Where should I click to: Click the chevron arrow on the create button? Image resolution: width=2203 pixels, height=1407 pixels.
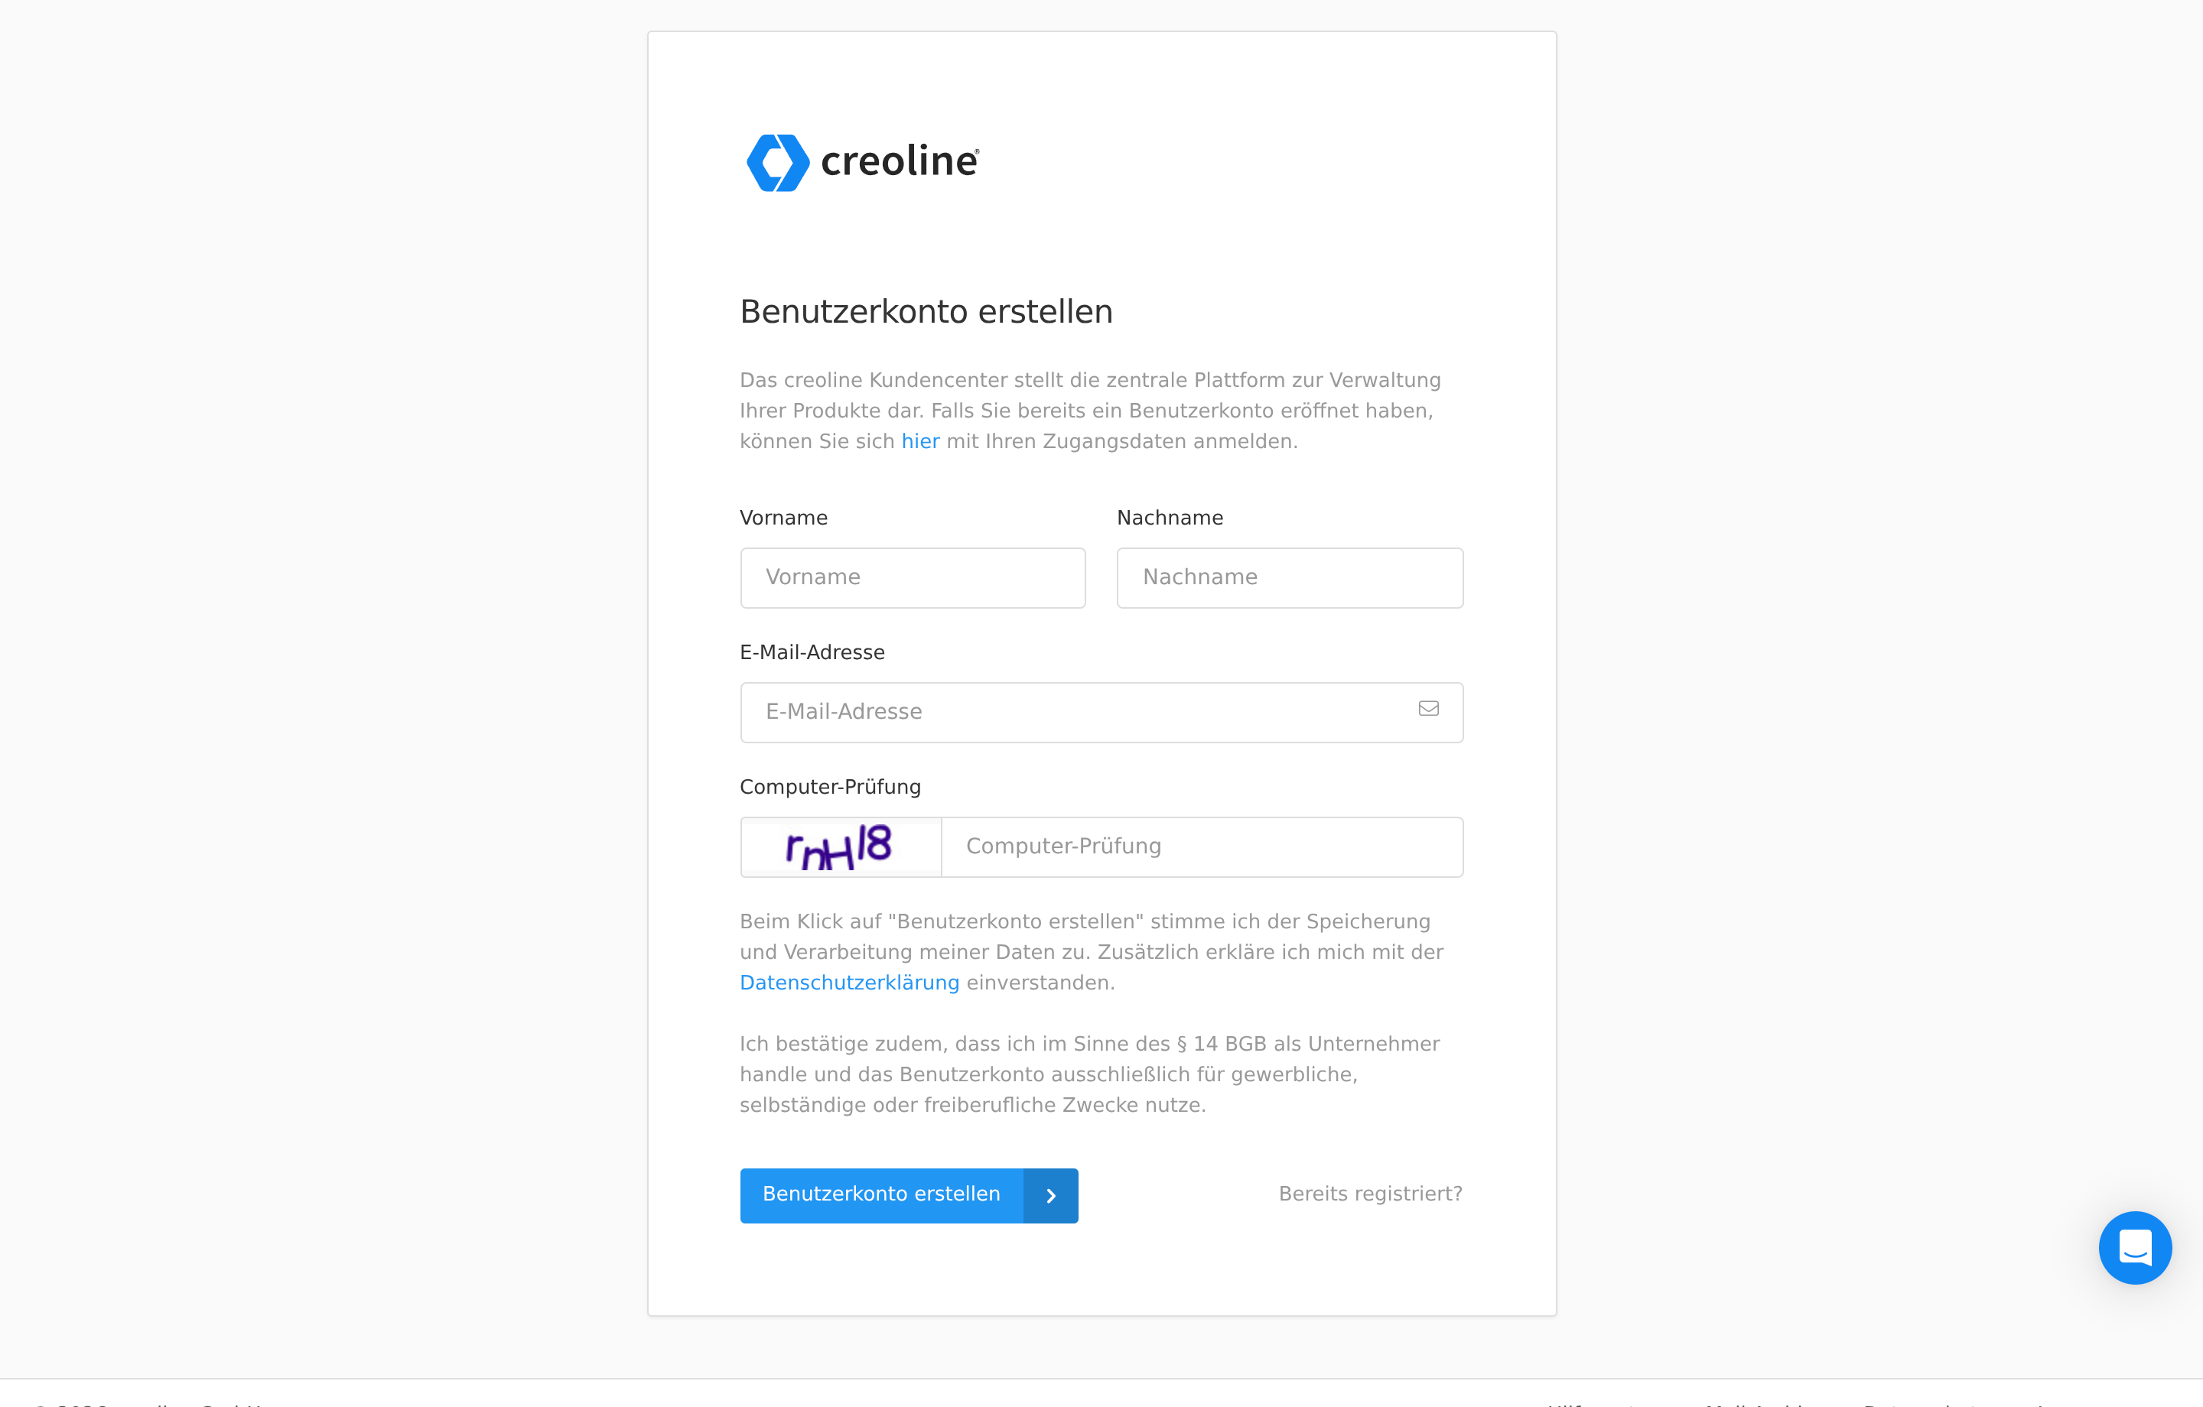(x=1051, y=1196)
